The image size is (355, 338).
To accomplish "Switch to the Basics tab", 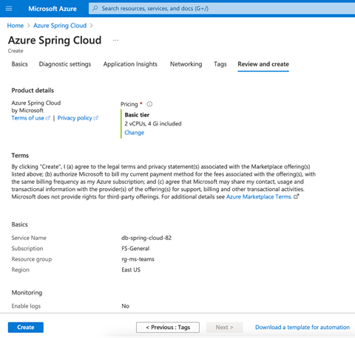I will (x=20, y=64).
